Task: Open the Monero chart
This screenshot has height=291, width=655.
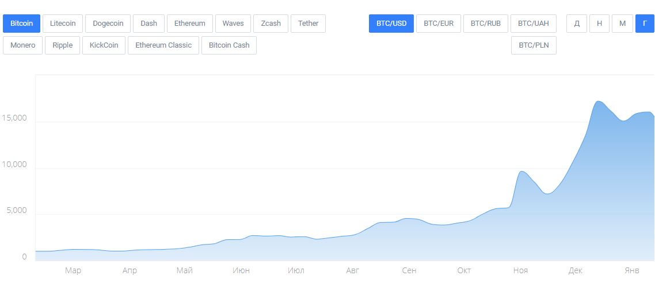Action: point(22,45)
